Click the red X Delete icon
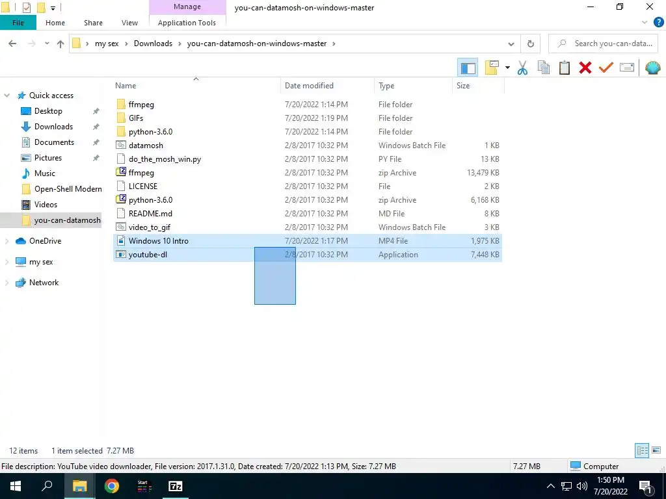The width and height of the screenshot is (666, 499). point(585,68)
